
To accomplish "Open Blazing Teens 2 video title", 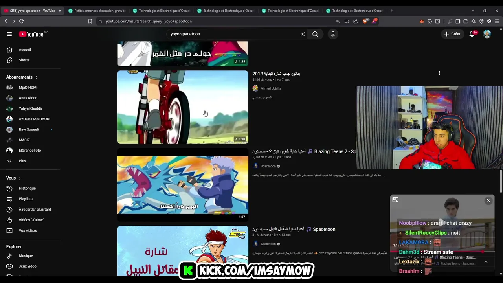I will coord(304,151).
